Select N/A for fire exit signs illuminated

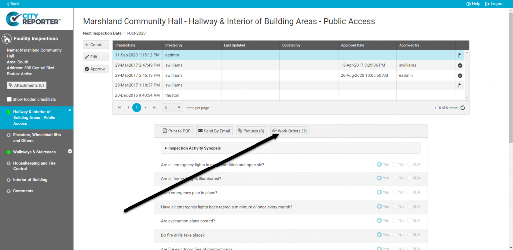click(410, 178)
